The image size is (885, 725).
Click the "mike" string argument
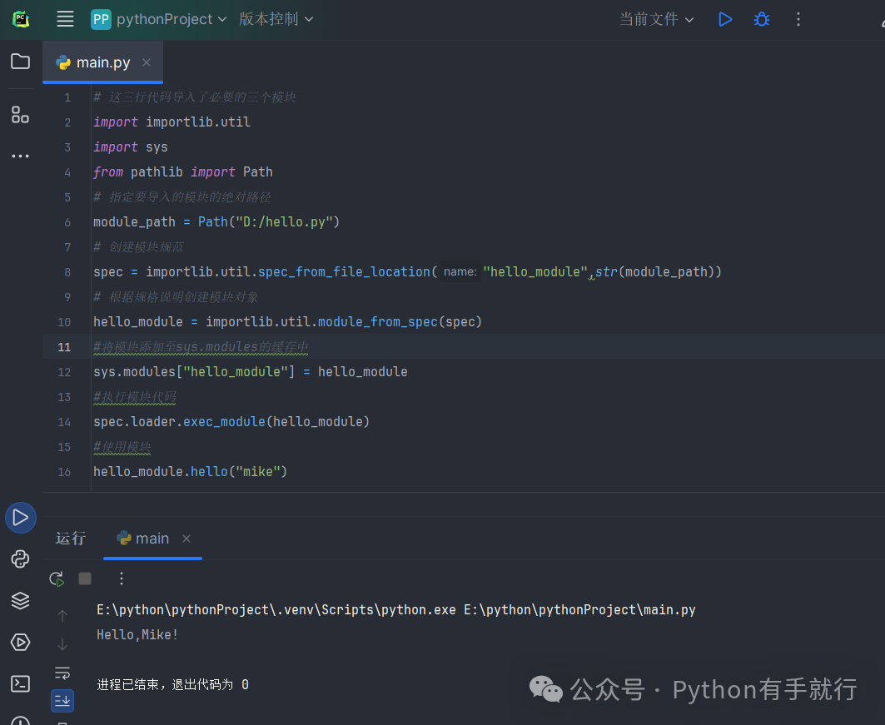coord(258,472)
